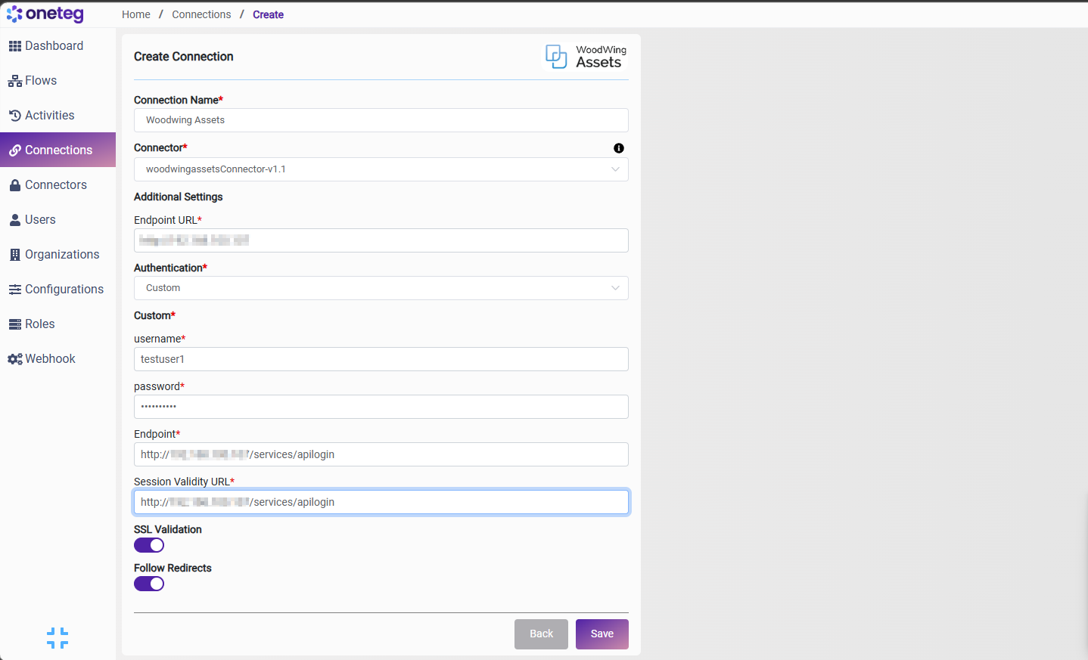
Task: Focus the Connection Name field
Action: pyautogui.click(x=381, y=120)
